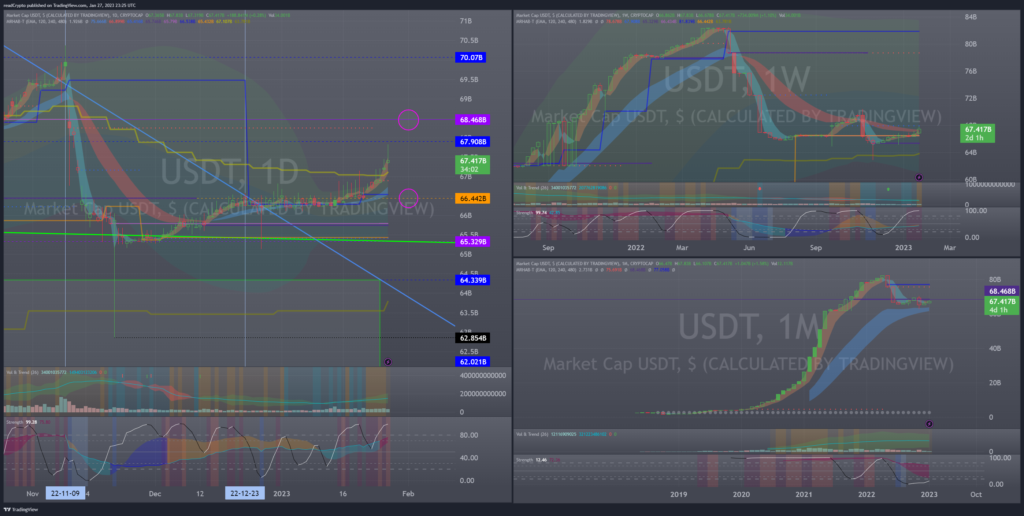Click the 20B tick on the monthly price axis
This screenshot has width=1024, height=516.
point(995,383)
